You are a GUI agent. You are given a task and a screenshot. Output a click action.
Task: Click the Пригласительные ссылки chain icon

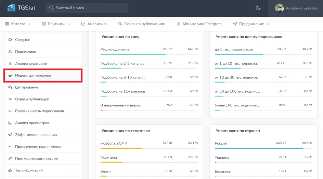pos(10,159)
